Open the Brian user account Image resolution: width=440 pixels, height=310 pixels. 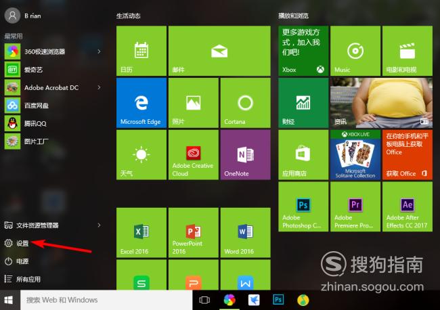click(x=23, y=16)
